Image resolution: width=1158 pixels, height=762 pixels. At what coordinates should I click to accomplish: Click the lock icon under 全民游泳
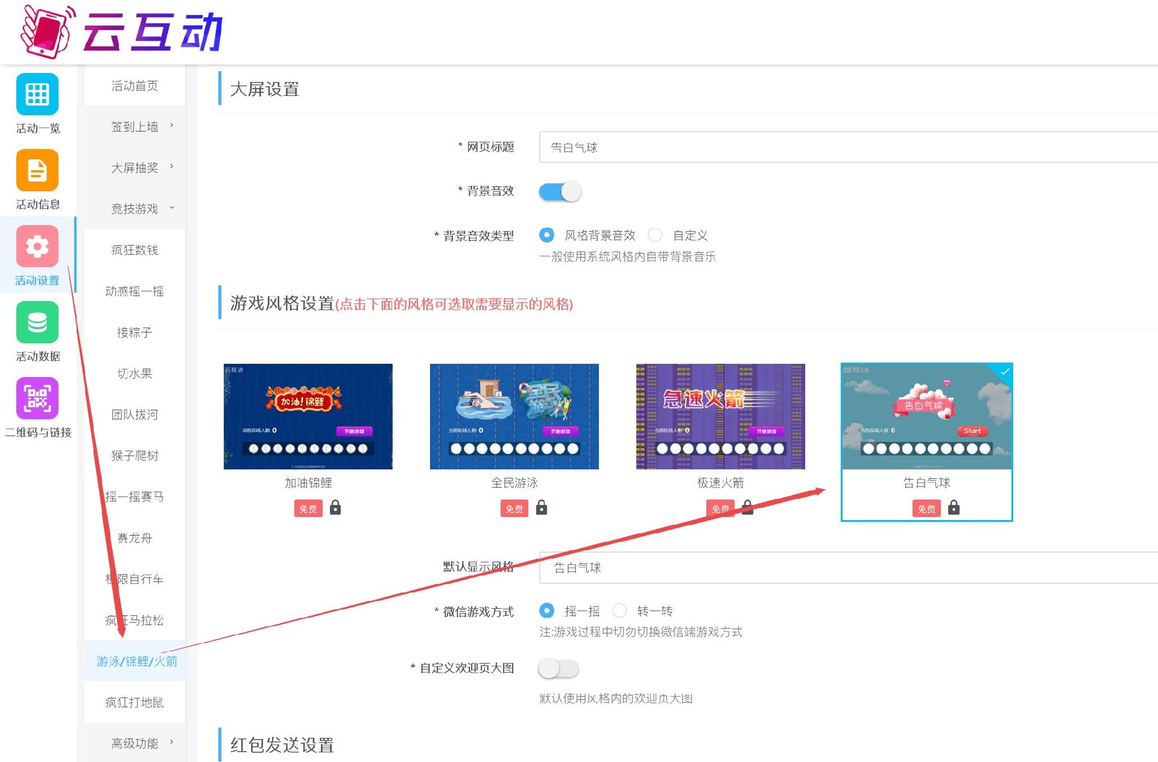pyautogui.click(x=542, y=508)
